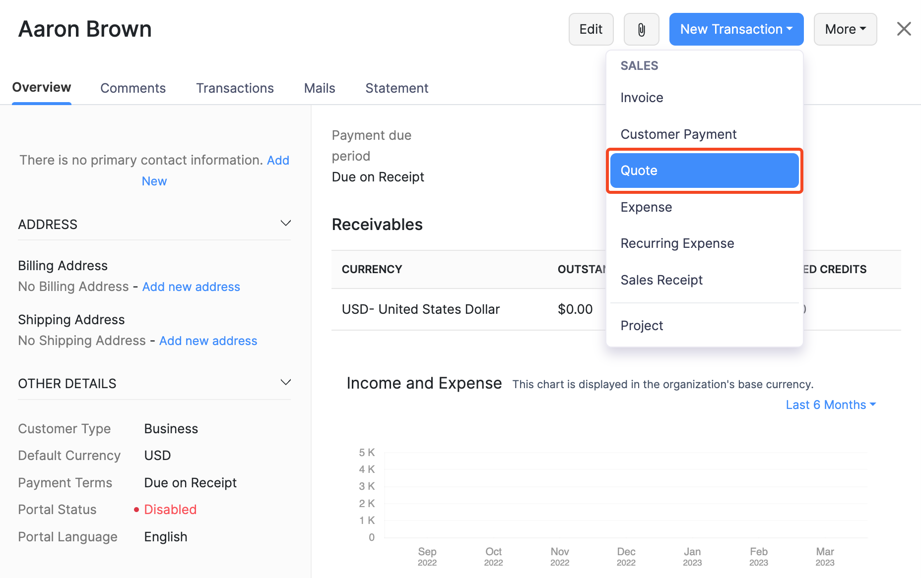Click the paperclip attachment icon
The width and height of the screenshot is (921, 578).
point(641,30)
